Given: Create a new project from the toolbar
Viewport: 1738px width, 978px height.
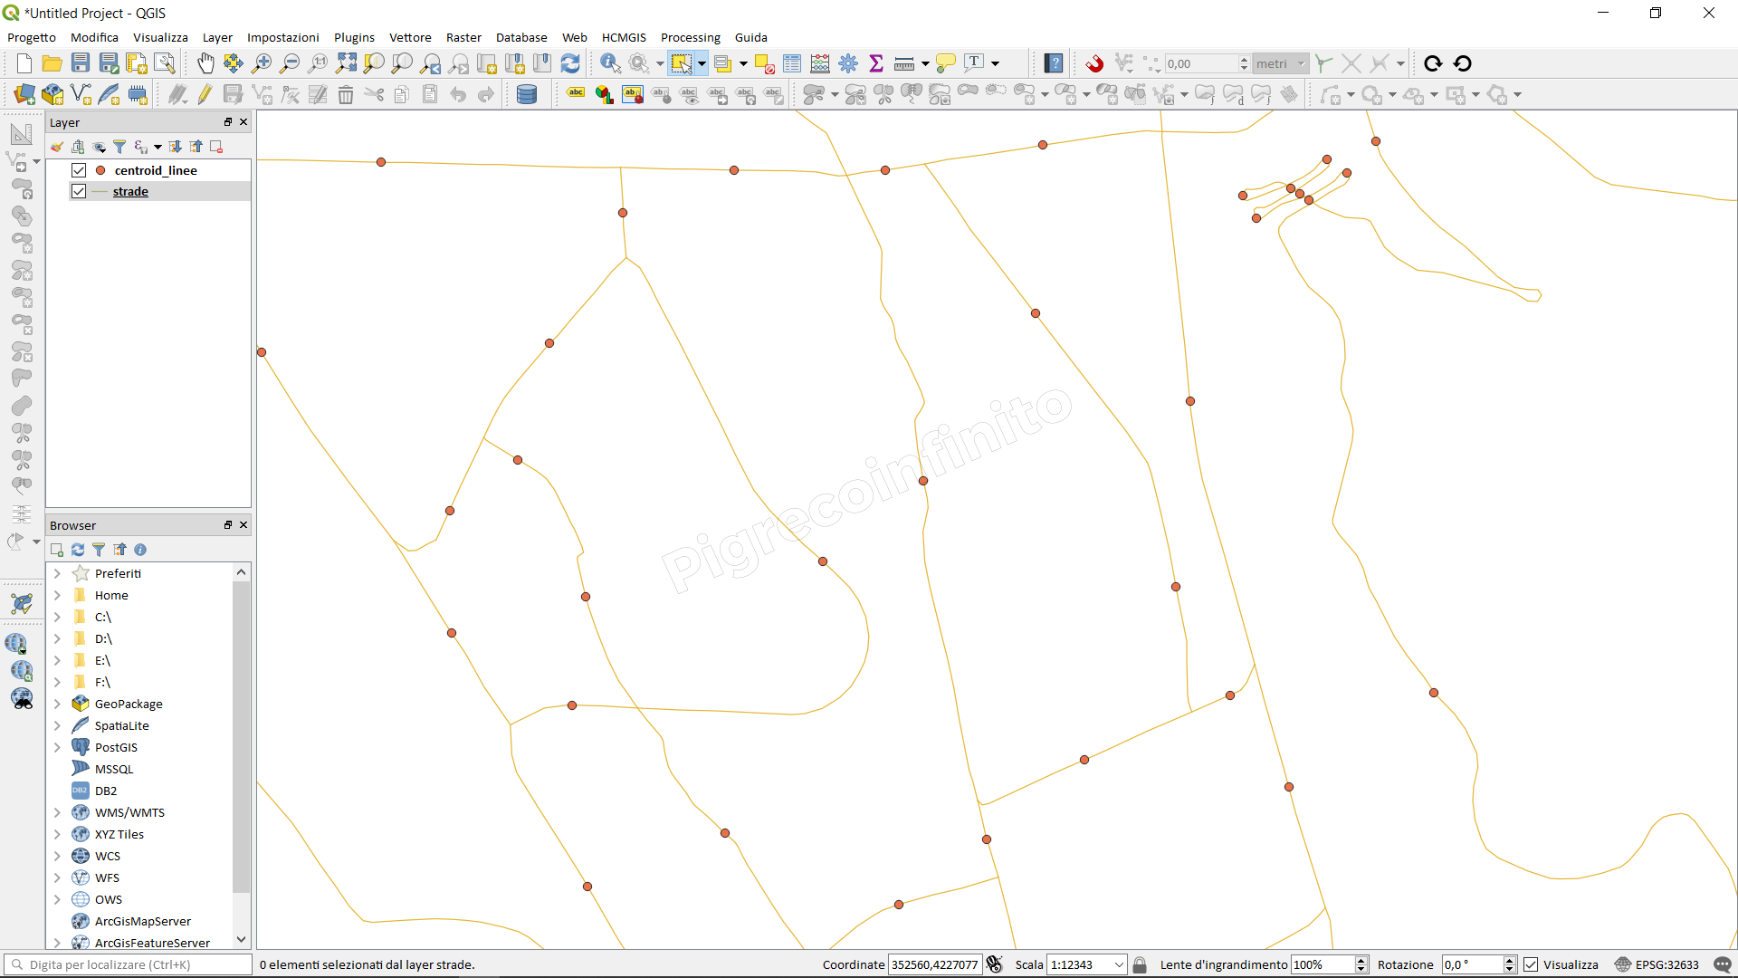Looking at the screenshot, I should (24, 63).
